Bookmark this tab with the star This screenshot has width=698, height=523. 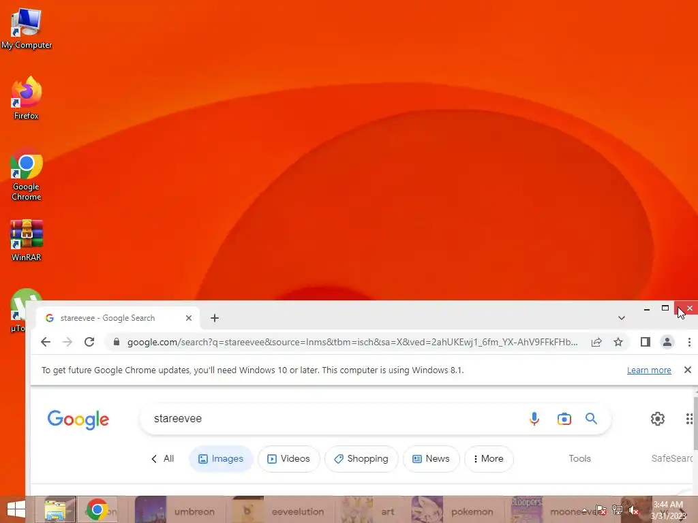tap(618, 342)
